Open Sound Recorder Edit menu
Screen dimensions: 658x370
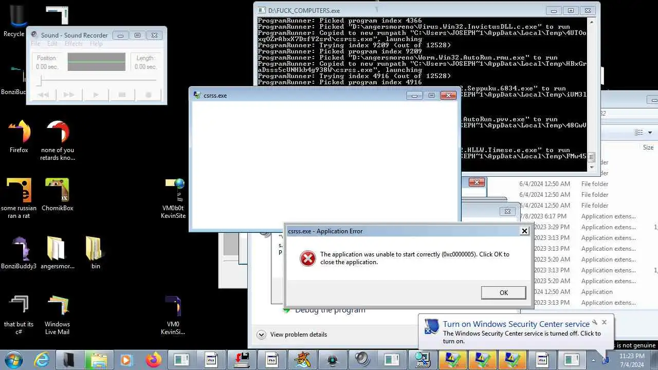(52, 44)
